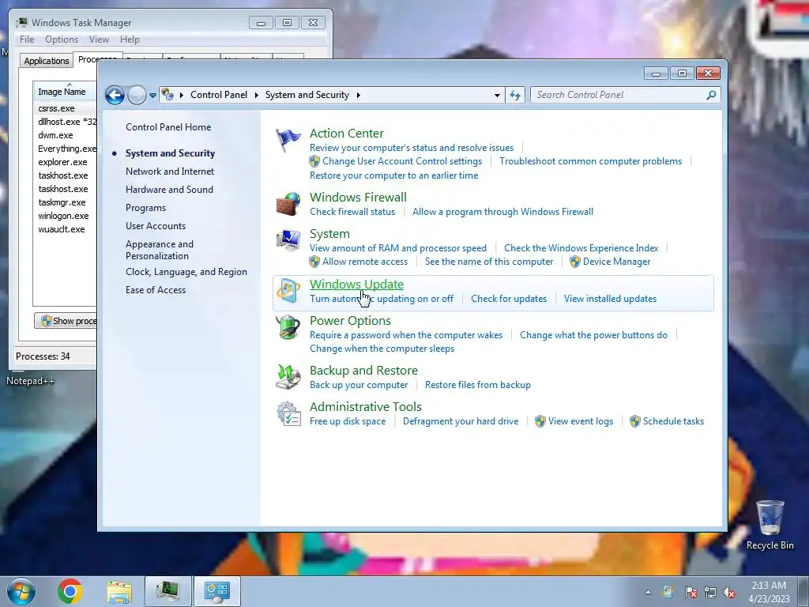Image resolution: width=809 pixels, height=607 pixels.
Task: Open the Administrative Tools gear icon
Action: 288,413
